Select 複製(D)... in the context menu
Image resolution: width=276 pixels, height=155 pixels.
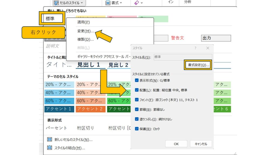click(85, 40)
